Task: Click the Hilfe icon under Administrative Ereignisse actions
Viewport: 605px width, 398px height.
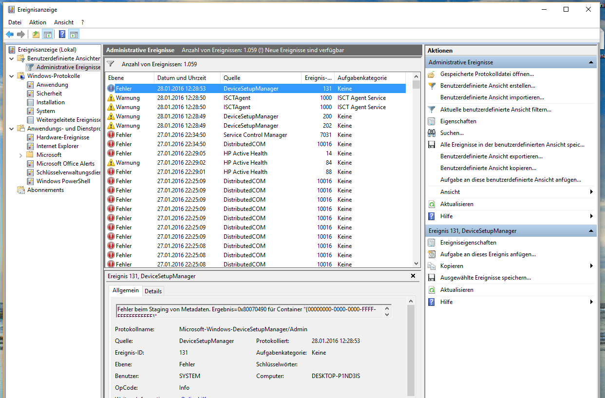Action: (431, 216)
